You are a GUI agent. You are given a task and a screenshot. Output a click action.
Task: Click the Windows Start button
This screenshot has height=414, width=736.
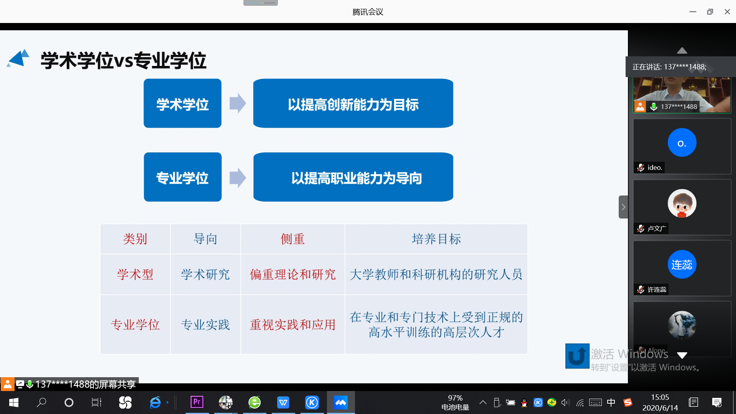pos(14,402)
